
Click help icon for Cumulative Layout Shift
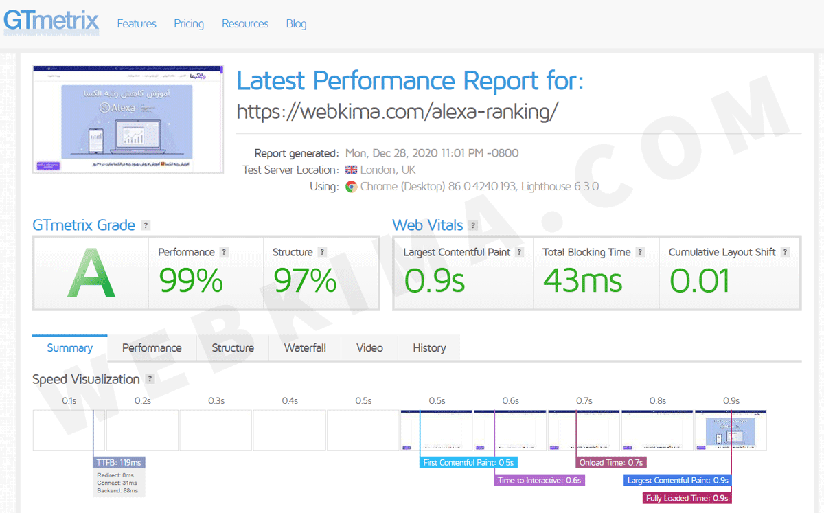click(x=786, y=252)
